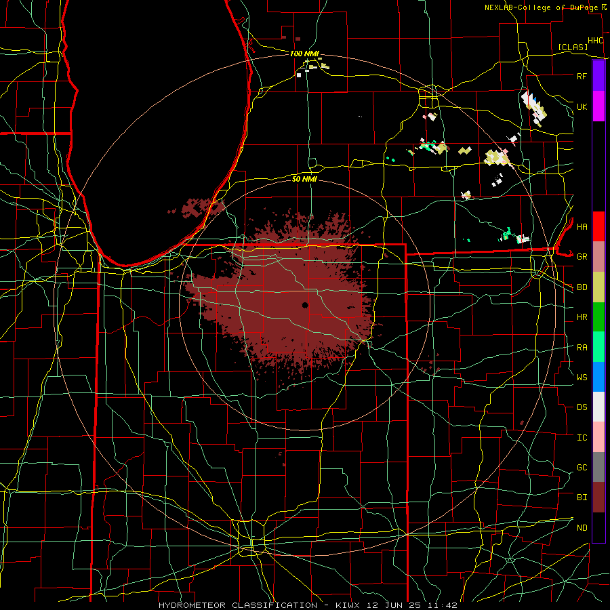The width and height of the screenshot is (610, 610).
Task: Click the dark green HR color swatch
Action: [598, 317]
